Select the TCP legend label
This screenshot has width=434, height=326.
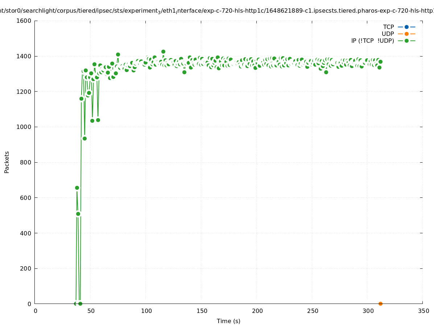(x=388, y=27)
